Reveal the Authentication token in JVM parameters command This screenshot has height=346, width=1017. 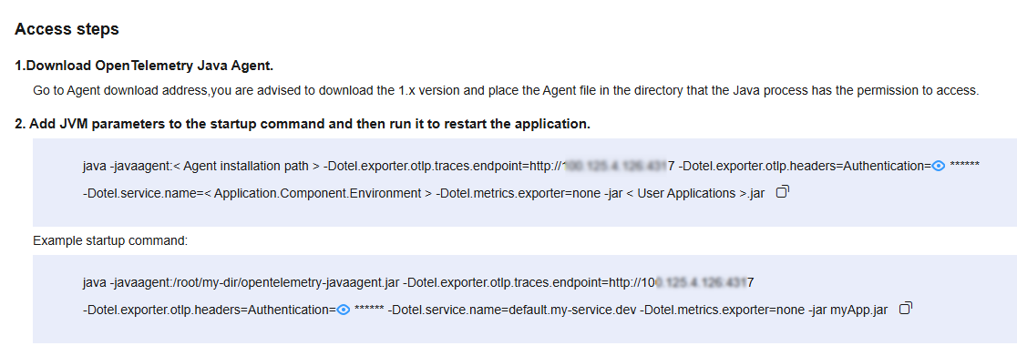938,166
